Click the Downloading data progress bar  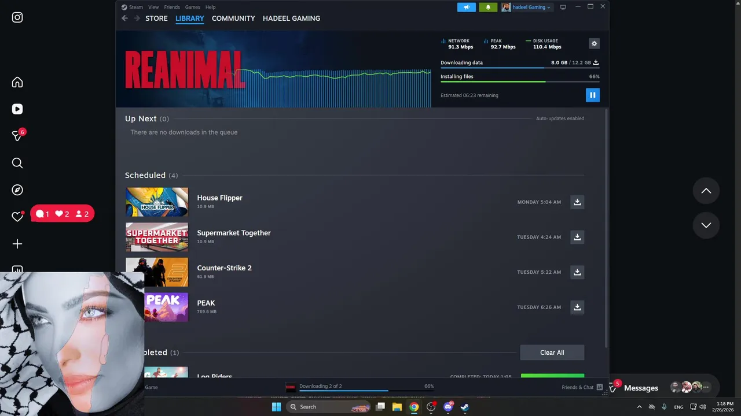(x=520, y=68)
